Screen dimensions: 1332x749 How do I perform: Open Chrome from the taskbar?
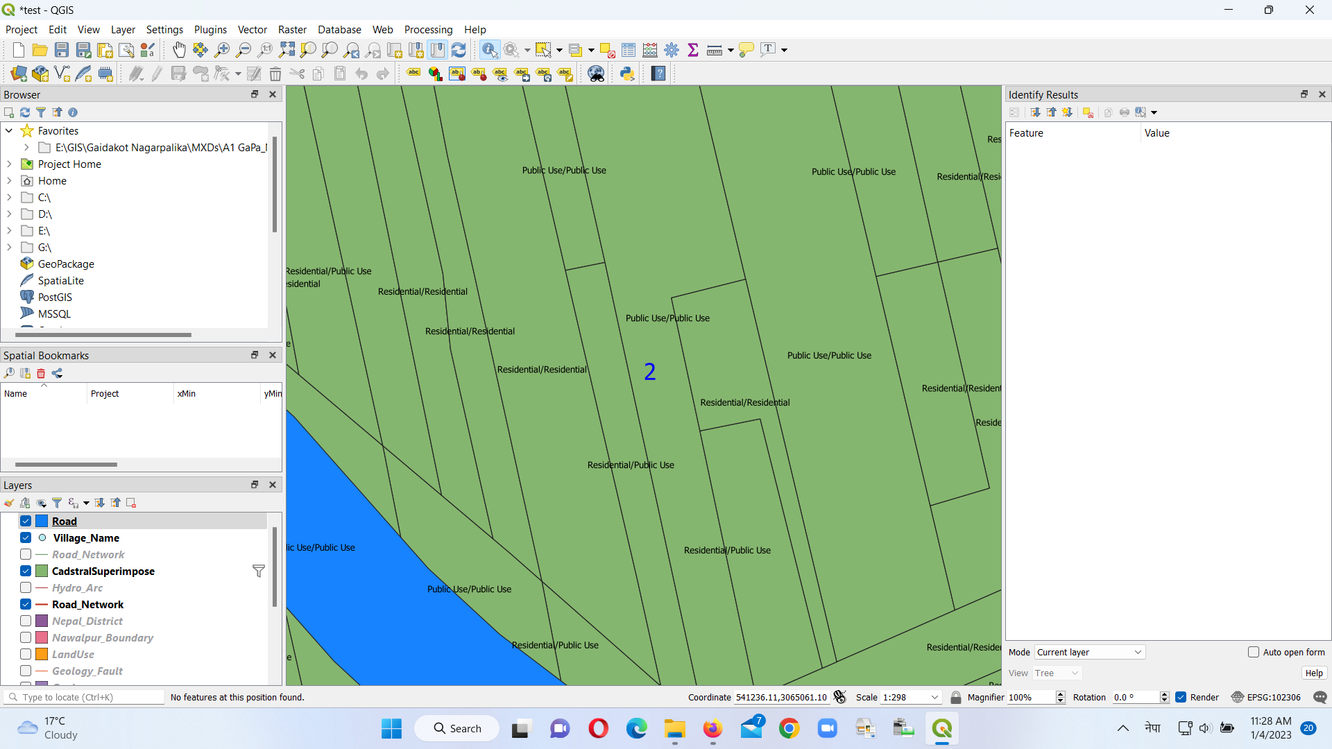pyautogui.click(x=789, y=728)
